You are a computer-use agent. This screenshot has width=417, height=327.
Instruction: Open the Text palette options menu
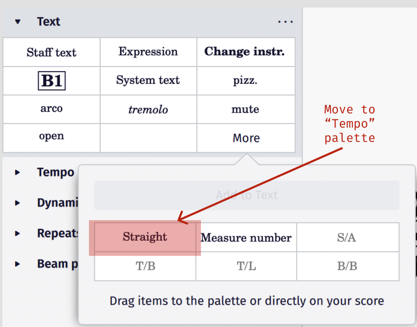click(x=285, y=21)
